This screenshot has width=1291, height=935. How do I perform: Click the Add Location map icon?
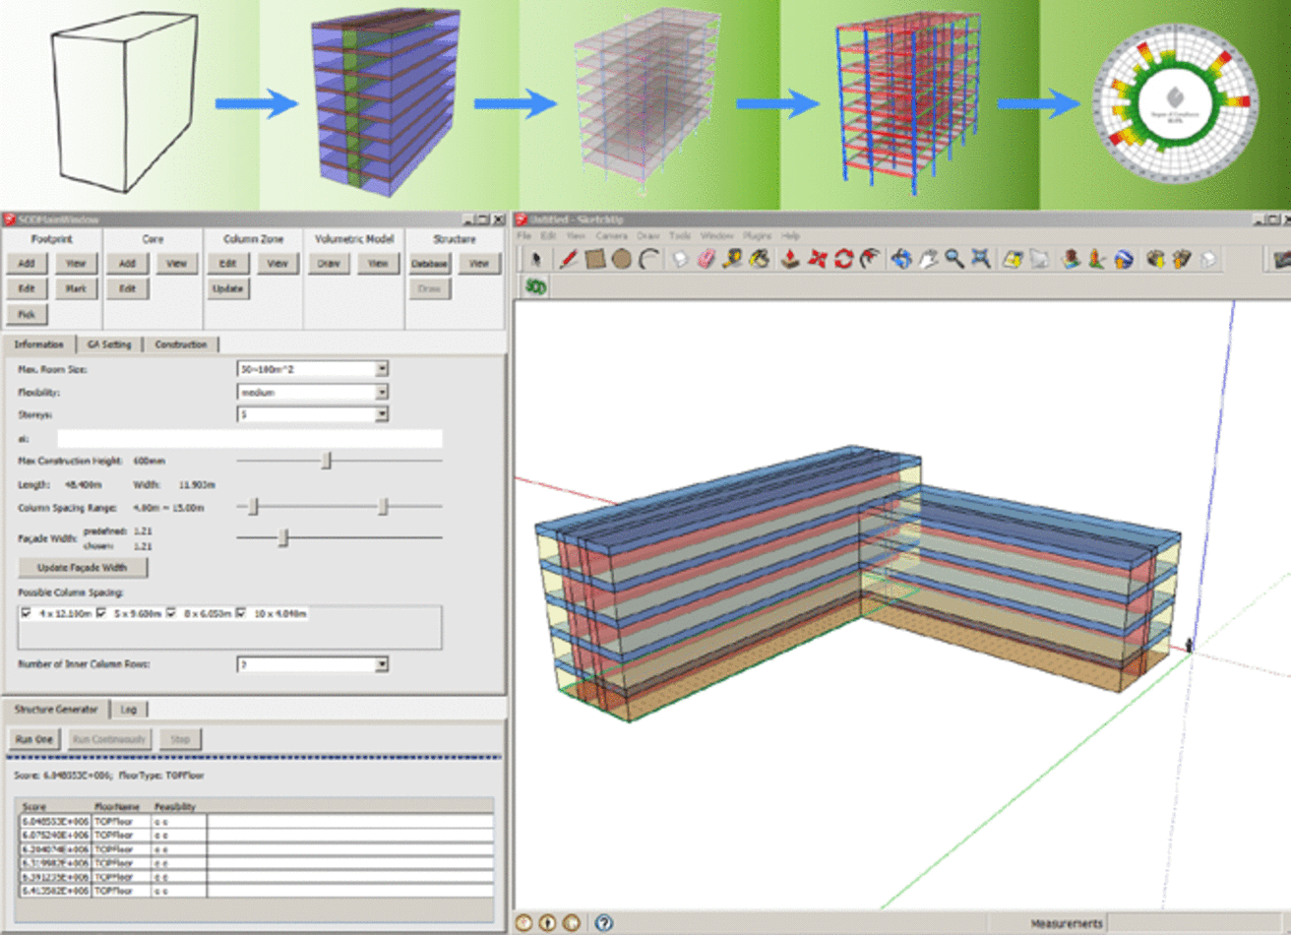(1013, 259)
